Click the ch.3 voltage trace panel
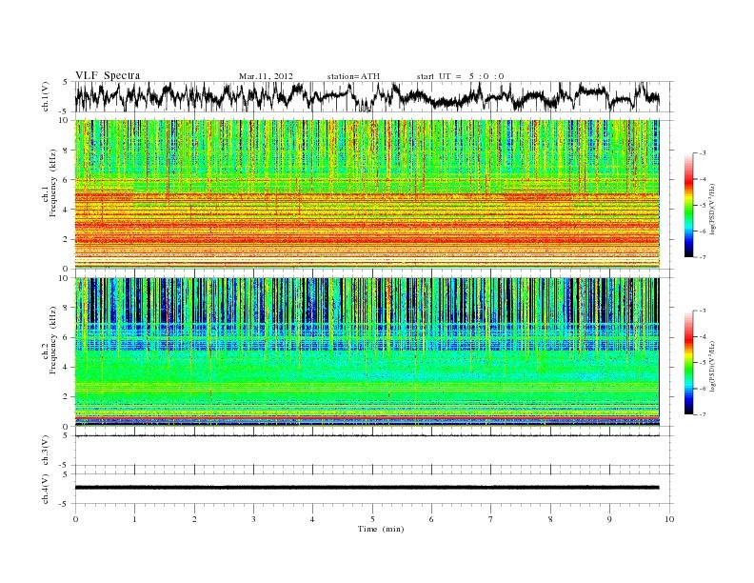Image resolution: width=754 pixels, height=583 pixels. coord(374,451)
